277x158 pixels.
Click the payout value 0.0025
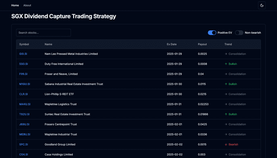pos(202,54)
